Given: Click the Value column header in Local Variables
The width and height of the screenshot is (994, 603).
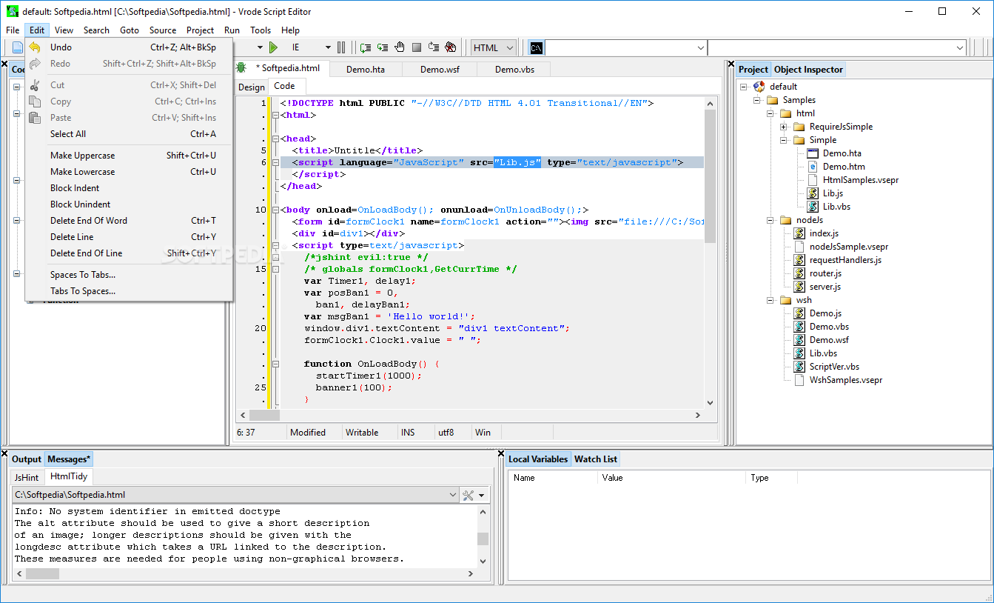Looking at the screenshot, I should click(671, 478).
